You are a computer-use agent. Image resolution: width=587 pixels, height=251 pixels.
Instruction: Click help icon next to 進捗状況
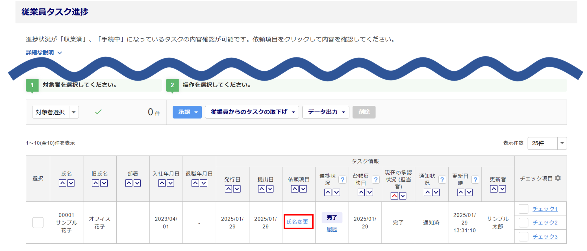(342, 179)
